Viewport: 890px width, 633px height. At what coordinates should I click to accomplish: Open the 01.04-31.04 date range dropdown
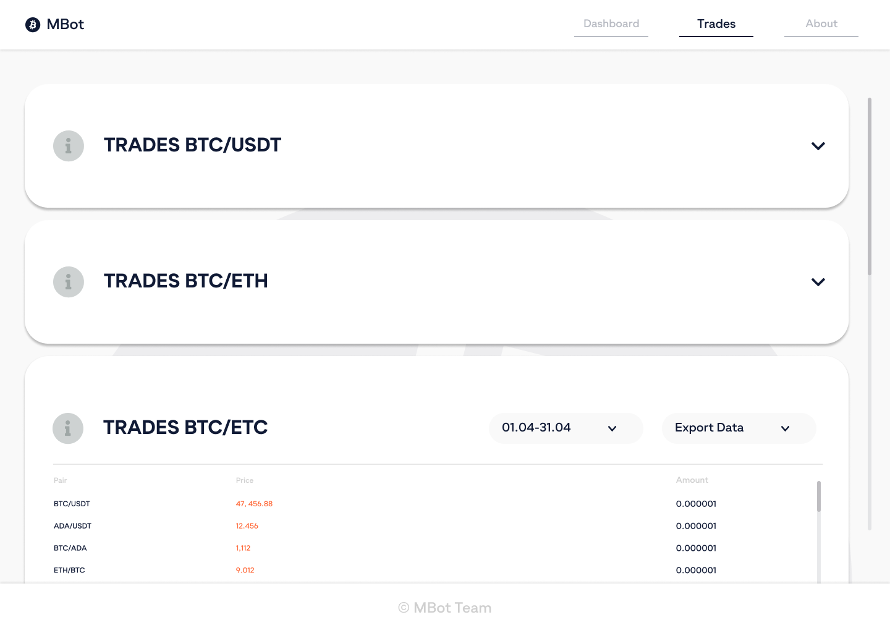tap(566, 428)
